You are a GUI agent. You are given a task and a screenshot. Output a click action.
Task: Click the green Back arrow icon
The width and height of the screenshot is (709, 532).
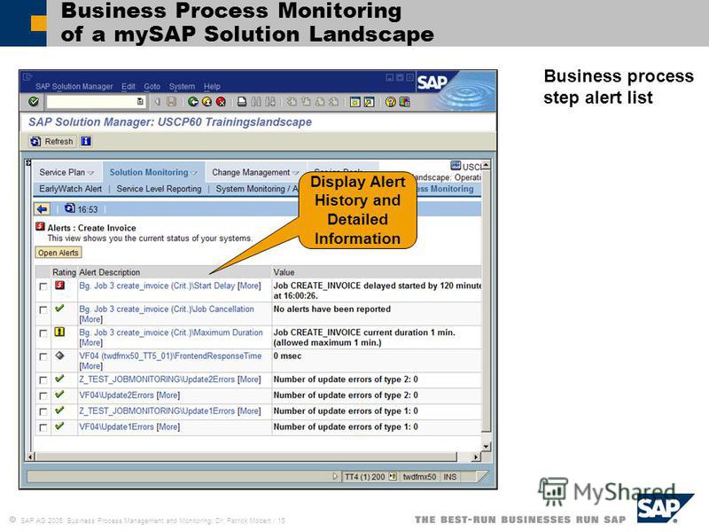pyautogui.click(x=193, y=102)
